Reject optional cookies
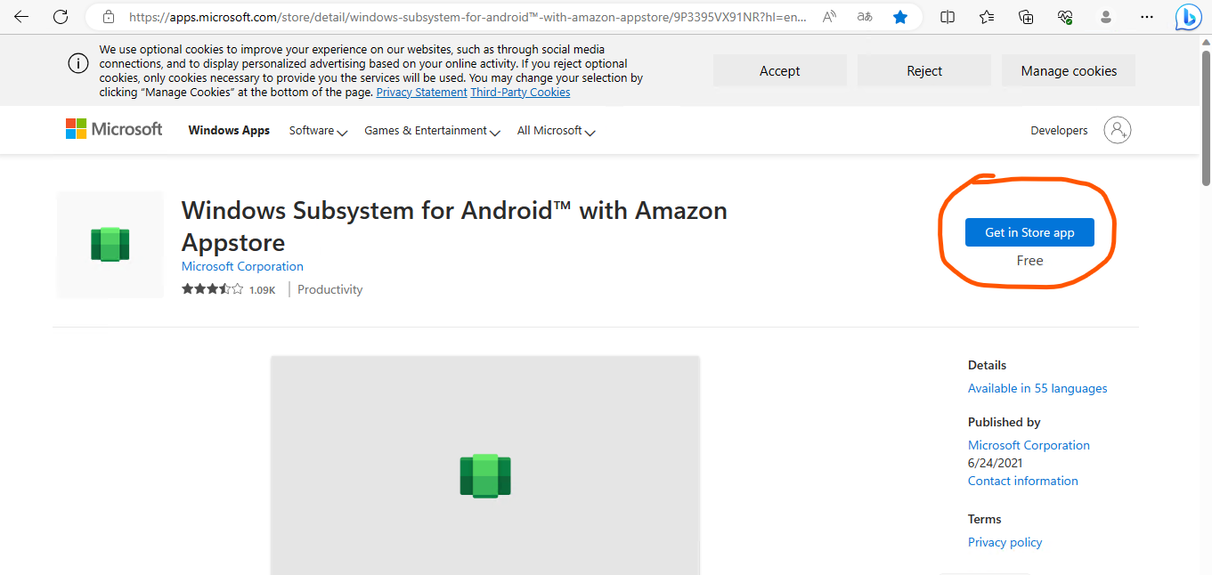 924,71
